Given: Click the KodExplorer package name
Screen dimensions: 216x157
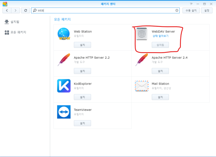Looking at the screenshot, I should [x=83, y=84].
